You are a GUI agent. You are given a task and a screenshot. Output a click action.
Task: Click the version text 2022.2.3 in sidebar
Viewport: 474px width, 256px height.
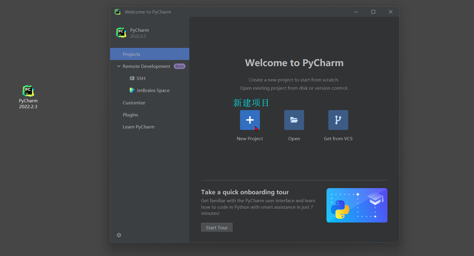[x=138, y=36]
